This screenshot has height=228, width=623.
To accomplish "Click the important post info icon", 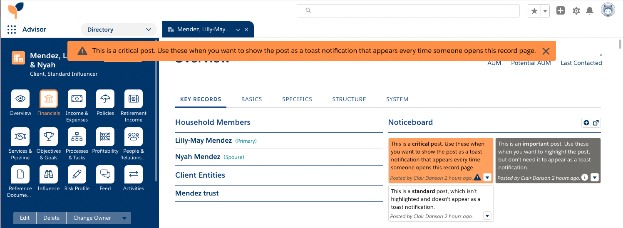I will pyautogui.click(x=585, y=177).
